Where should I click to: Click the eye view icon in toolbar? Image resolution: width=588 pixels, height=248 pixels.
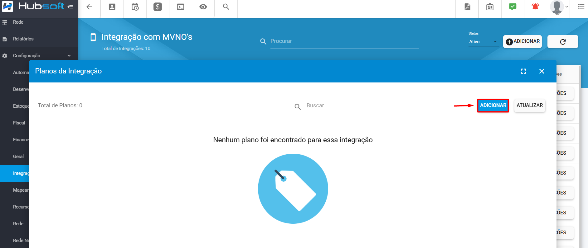pyautogui.click(x=203, y=7)
